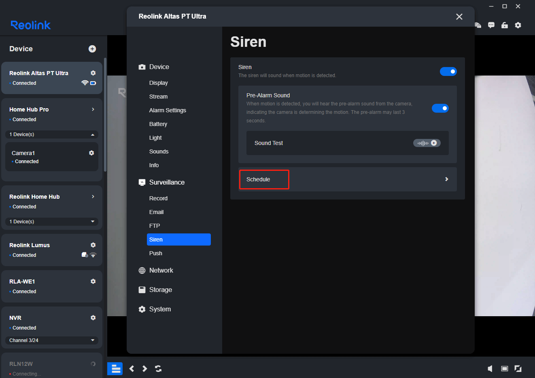
Task: Open the Record settings page
Action: tap(158, 198)
